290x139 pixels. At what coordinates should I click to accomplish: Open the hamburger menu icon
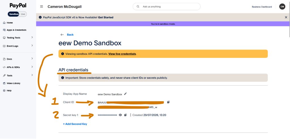[x=42, y=7]
